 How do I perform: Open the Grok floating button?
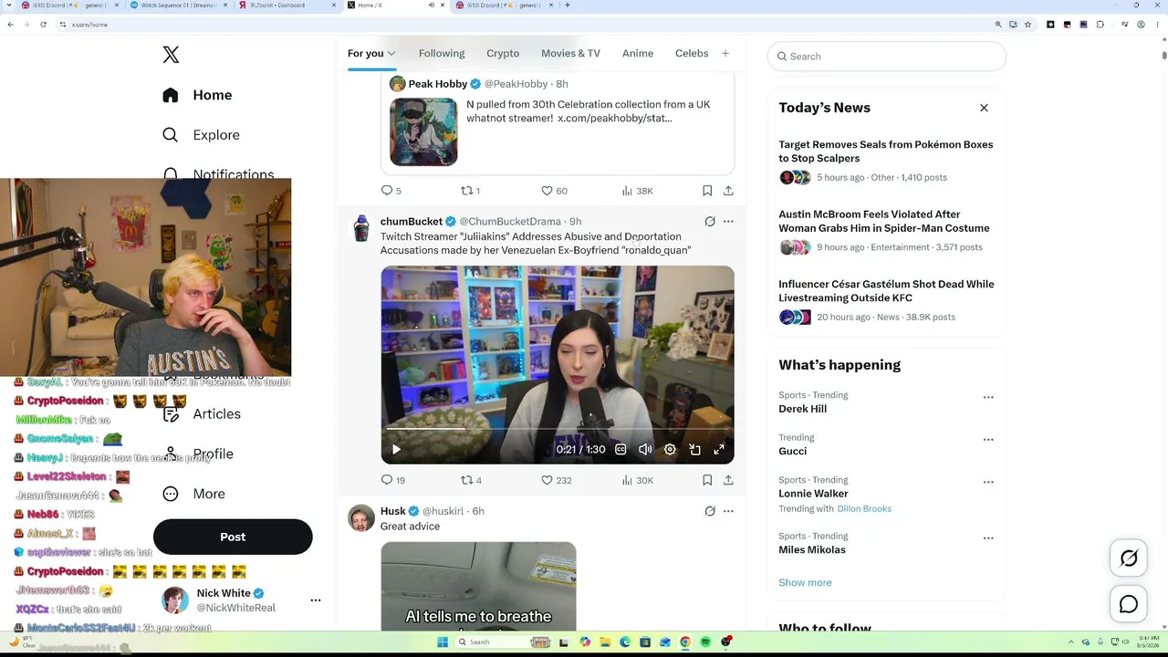pyautogui.click(x=1129, y=558)
